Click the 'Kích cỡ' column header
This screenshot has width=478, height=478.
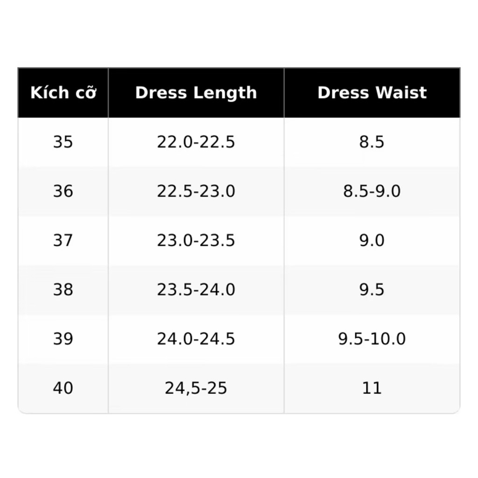point(63,92)
